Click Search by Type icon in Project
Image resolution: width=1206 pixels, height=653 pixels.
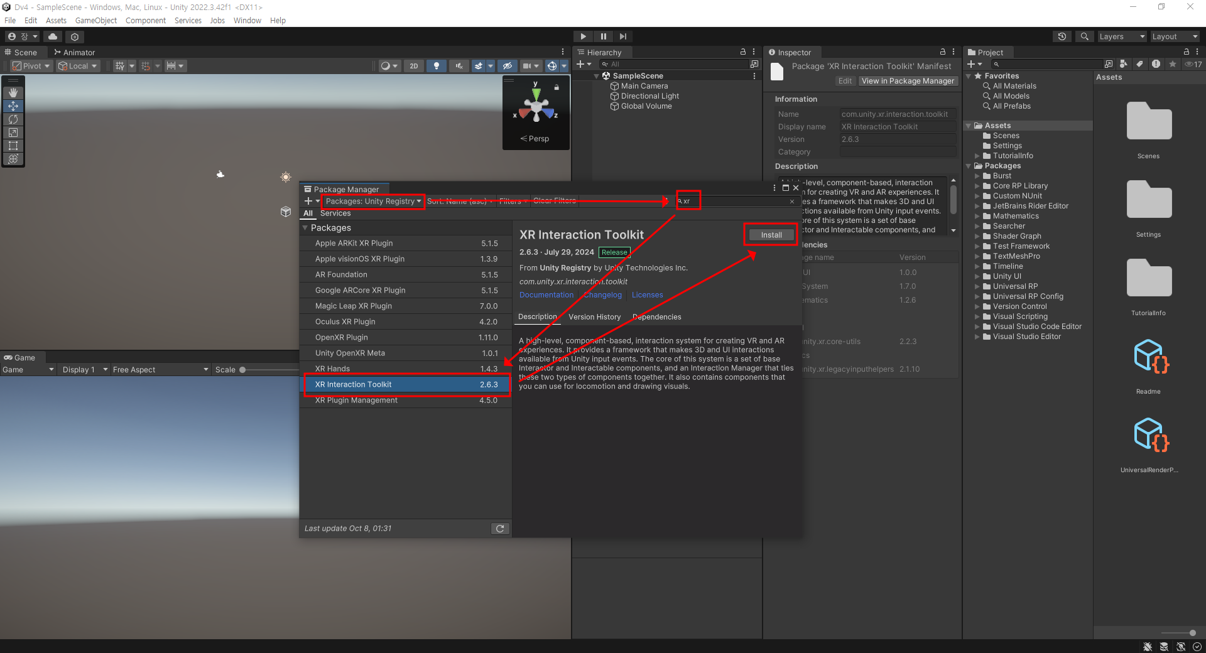pos(1124,64)
